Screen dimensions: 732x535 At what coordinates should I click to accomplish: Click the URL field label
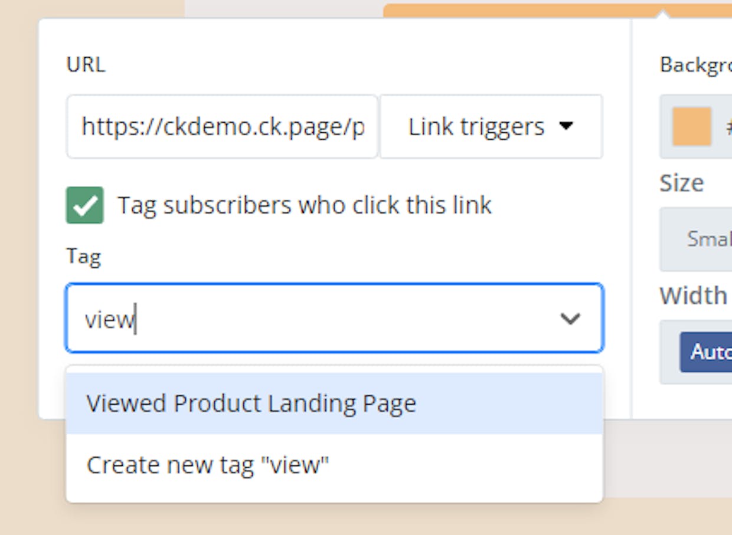[86, 64]
